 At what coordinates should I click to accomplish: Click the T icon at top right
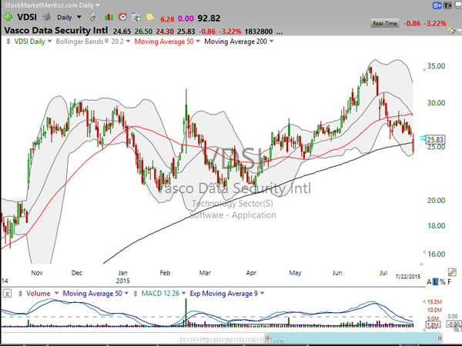click(x=447, y=5)
